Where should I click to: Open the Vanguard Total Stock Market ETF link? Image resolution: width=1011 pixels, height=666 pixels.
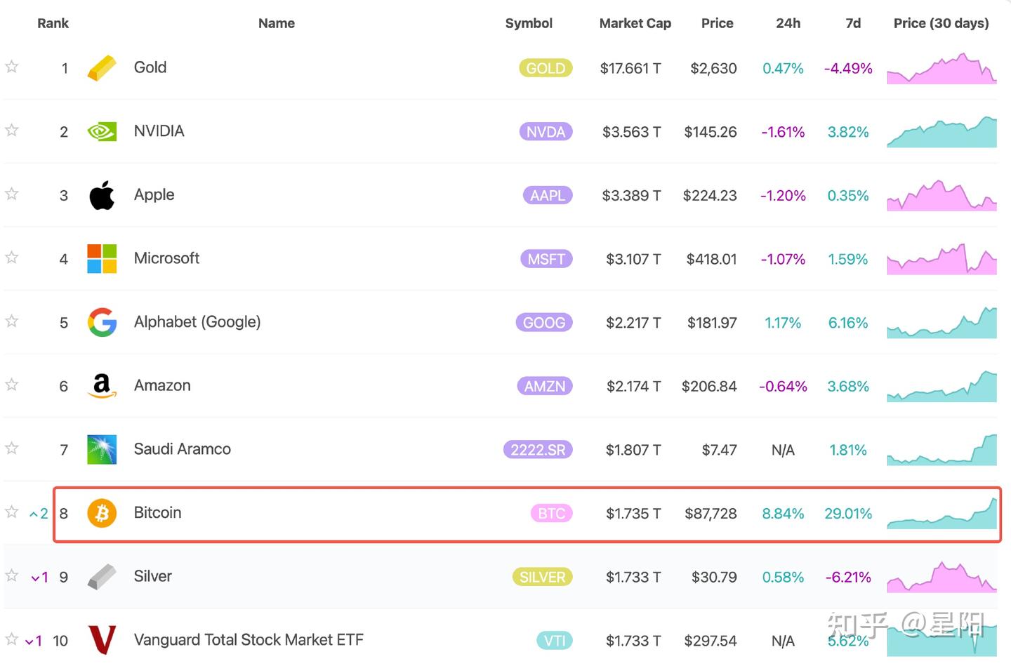(x=249, y=640)
